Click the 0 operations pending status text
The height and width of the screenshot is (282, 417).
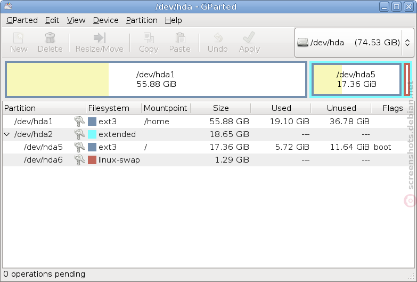click(44, 274)
